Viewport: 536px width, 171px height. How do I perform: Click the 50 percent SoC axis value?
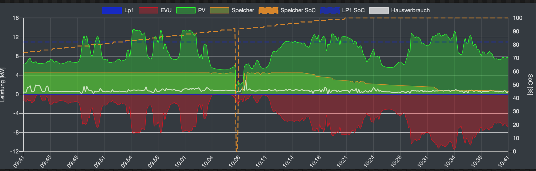pyautogui.click(x=516, y=85)
